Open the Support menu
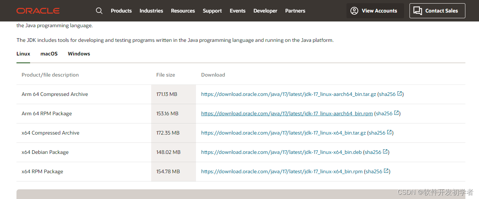479x199 pixels. (x=212, y=11)
